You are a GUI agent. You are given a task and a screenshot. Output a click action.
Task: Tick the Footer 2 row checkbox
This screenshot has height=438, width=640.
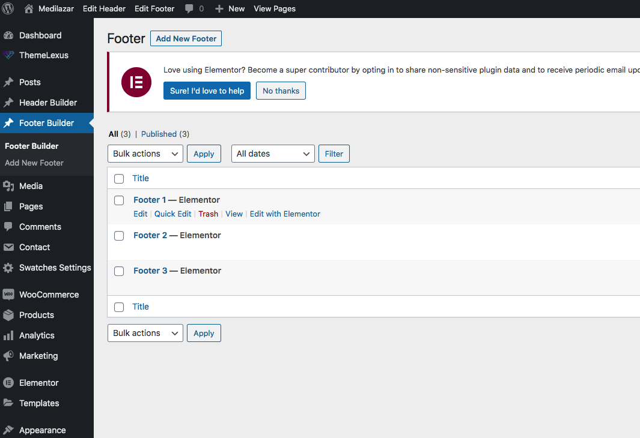click(x=119, y=236)
